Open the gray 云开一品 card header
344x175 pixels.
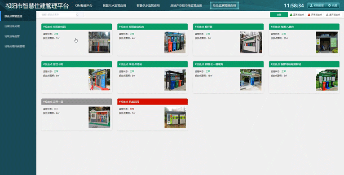76,102
